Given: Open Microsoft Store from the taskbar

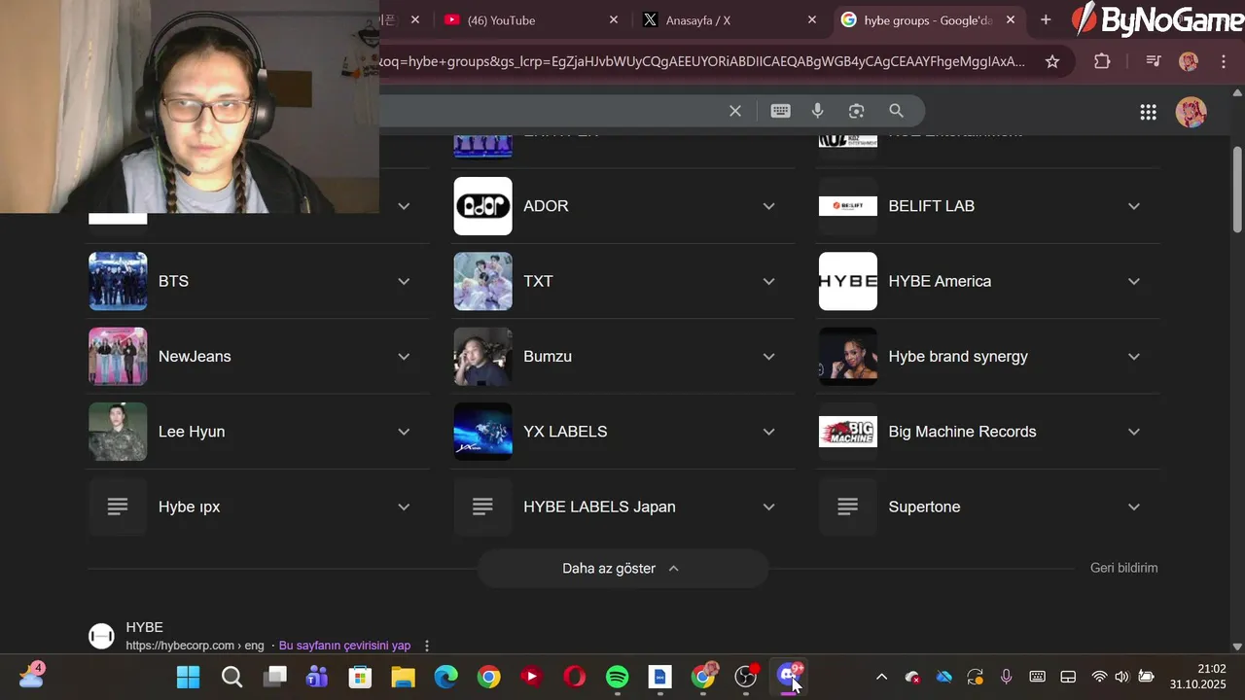Looking at the screenshot, I should pos(360,677).
